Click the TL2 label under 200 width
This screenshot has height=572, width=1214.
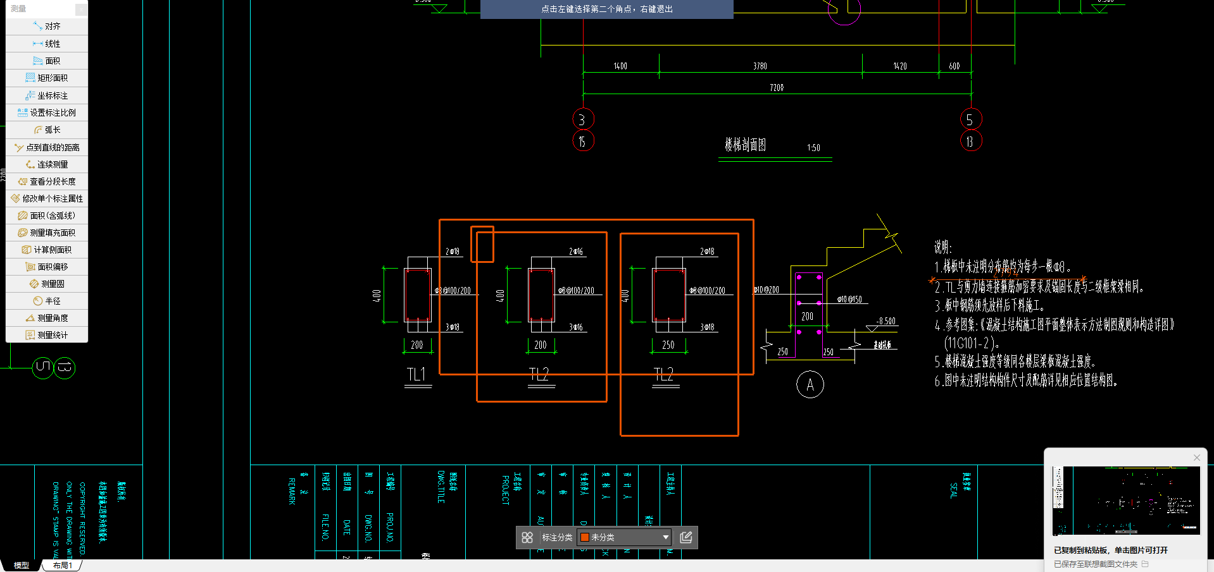[x=539, y=375]
